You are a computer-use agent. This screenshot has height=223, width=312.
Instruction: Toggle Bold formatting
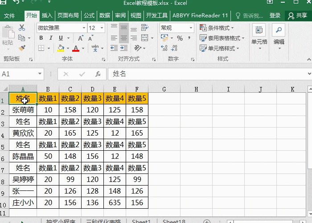41,38
